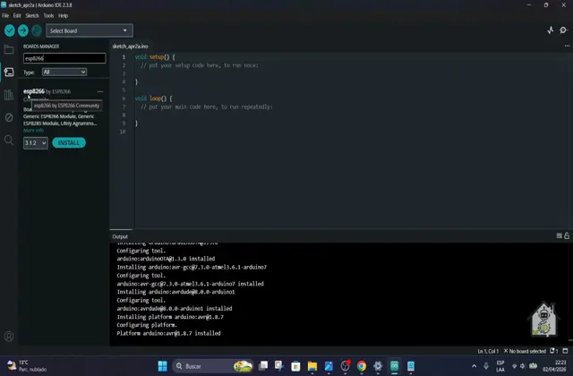This screenshot has height=376, width=573.
Task: Click the Upload arrow icon
Action: (x=23, y=30)
